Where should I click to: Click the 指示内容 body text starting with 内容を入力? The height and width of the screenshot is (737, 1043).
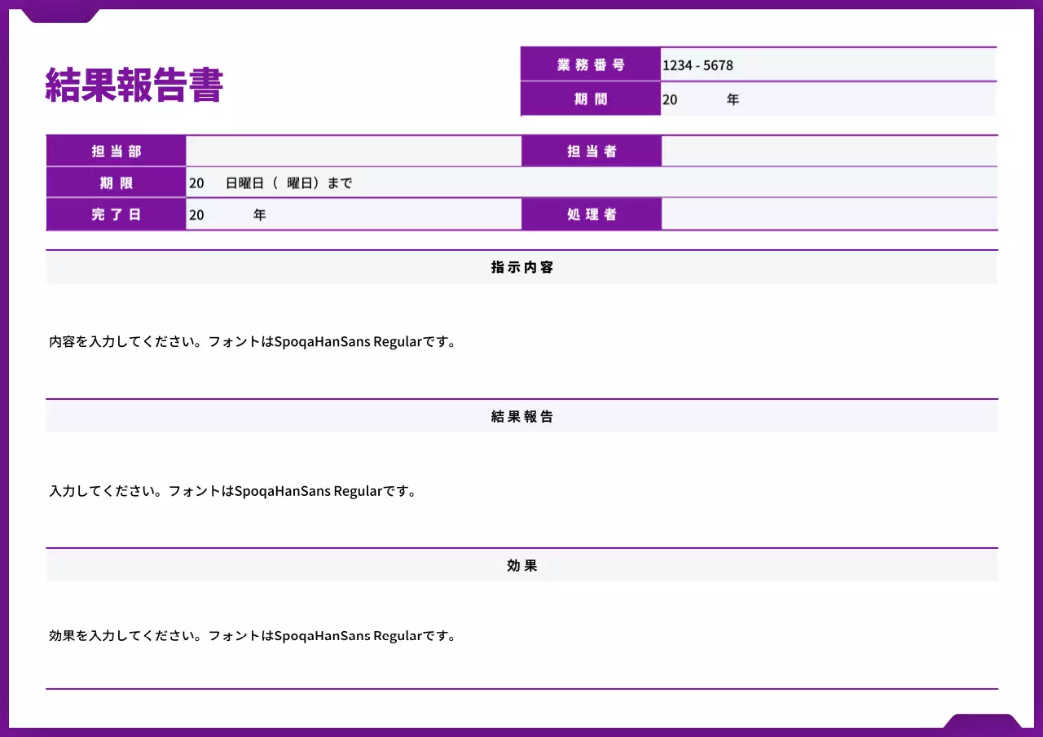(253, 342)
